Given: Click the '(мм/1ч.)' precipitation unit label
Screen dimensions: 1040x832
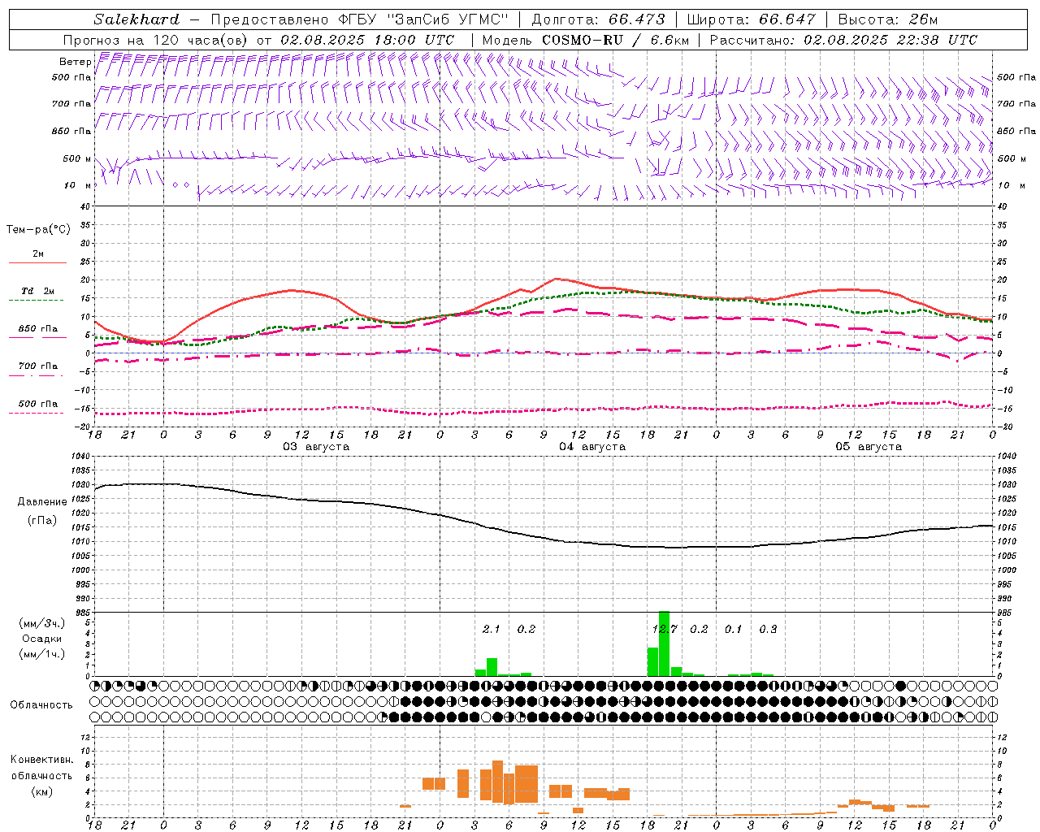Looking at the screenshot, I should (x=42, y=654).
